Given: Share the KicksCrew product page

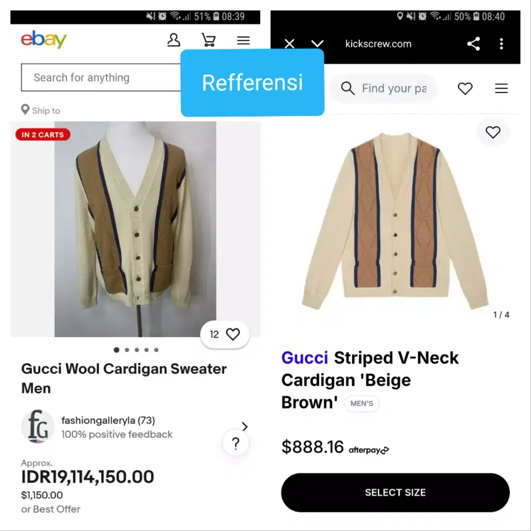Looking at the screenshot, I should [x=473, y=44].
